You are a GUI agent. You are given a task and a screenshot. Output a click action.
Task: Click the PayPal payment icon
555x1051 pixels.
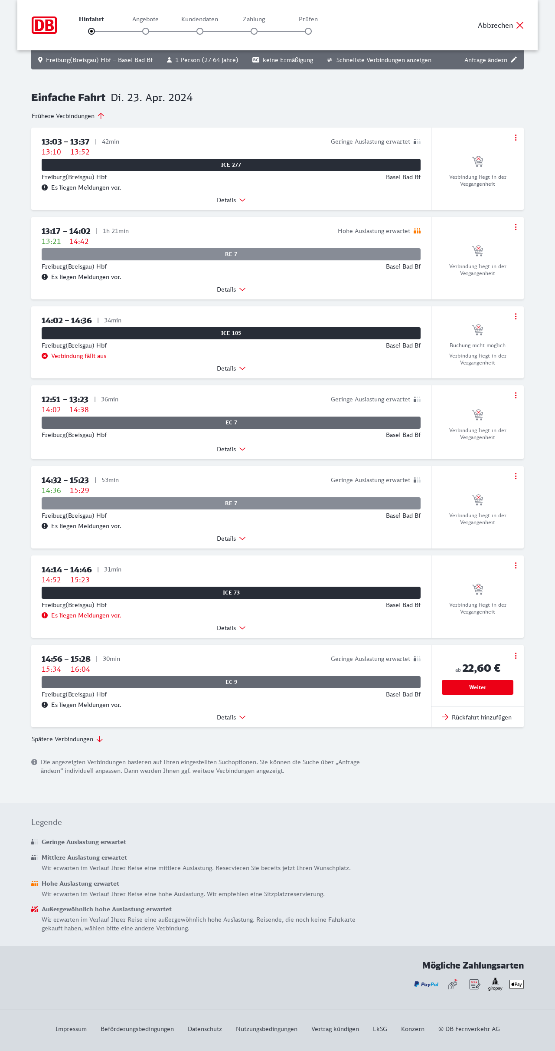click(x=426, y=984)
